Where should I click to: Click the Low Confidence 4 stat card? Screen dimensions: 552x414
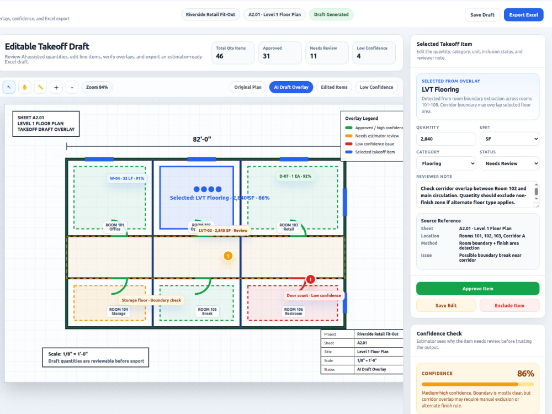pyautogui.click(x=374, y=53)
